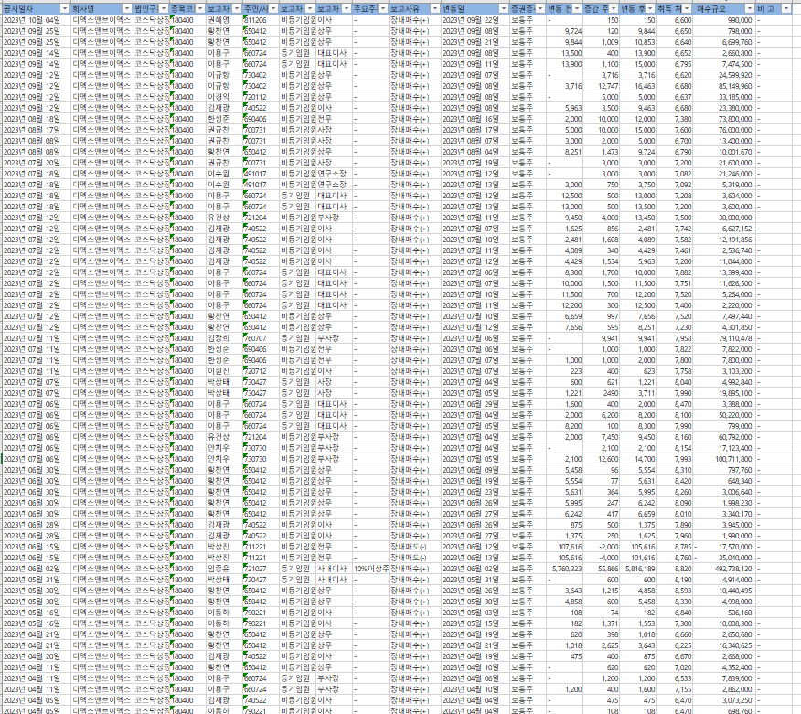Click the reporter name cell 이원진

click(224, 371)
